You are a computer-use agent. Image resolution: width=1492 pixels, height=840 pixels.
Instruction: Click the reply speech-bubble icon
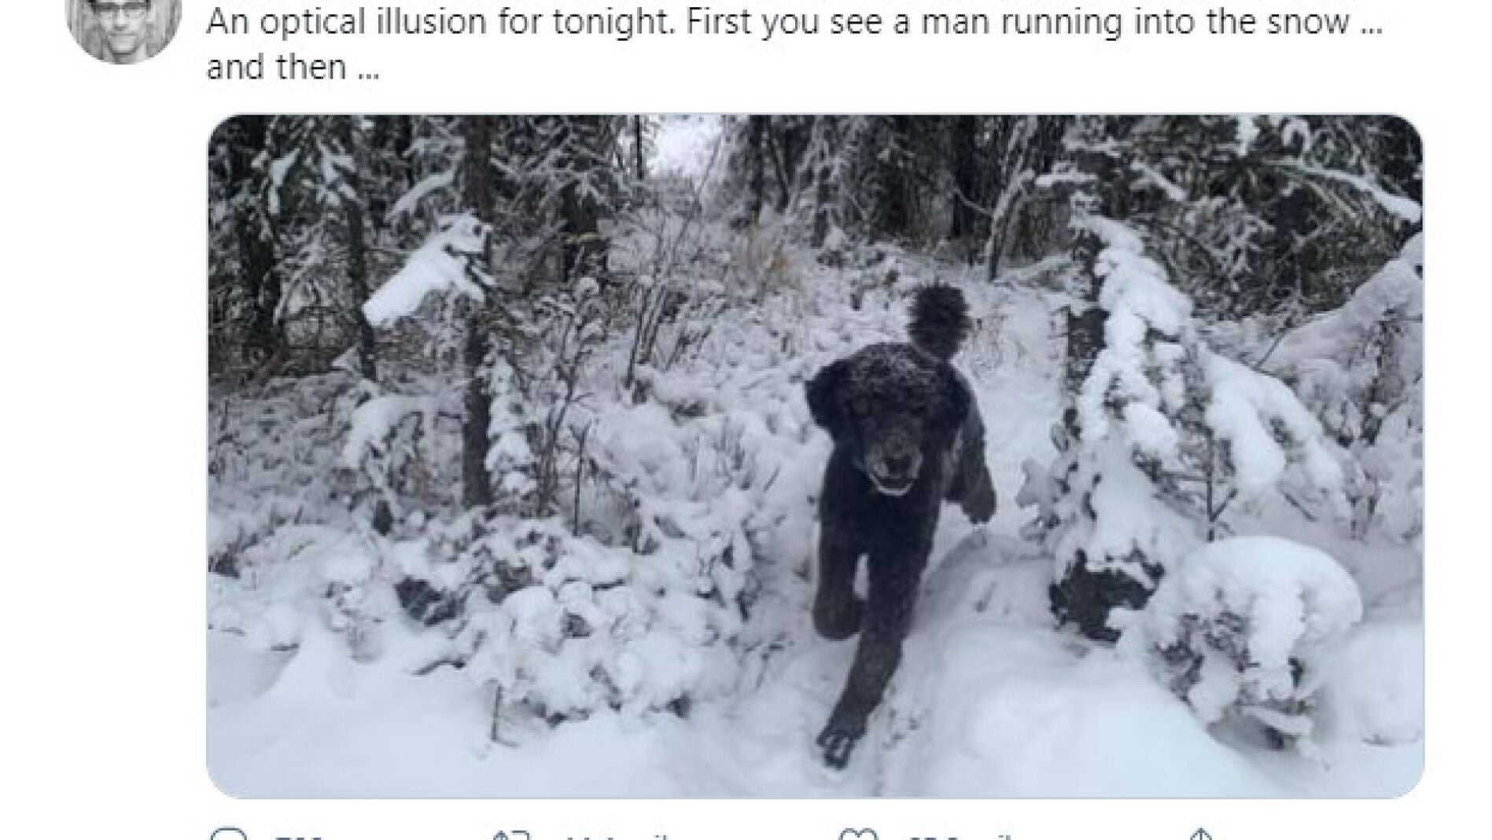pos(230,834)
